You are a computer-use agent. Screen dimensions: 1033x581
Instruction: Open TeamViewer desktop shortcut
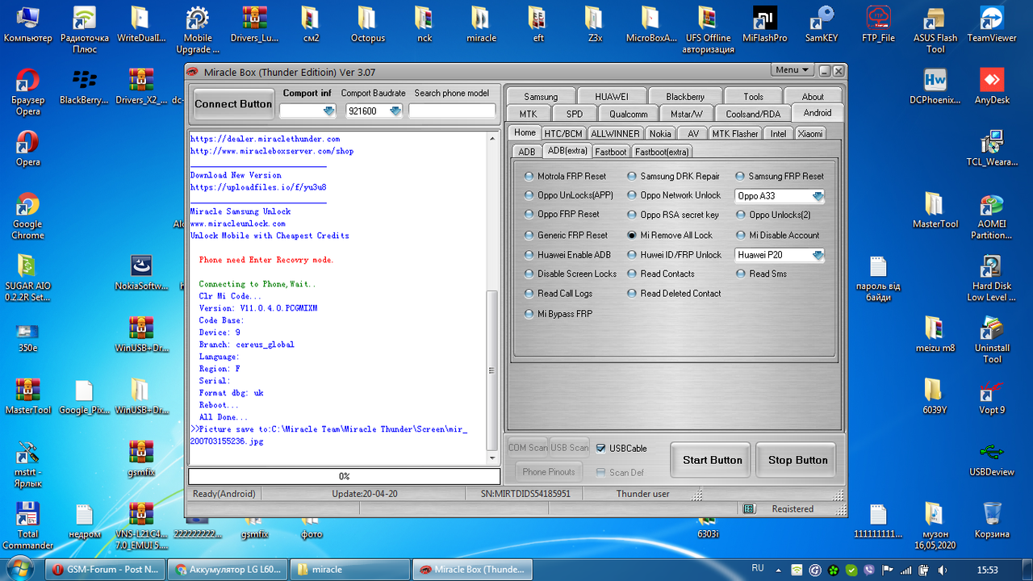coord(992,24)
